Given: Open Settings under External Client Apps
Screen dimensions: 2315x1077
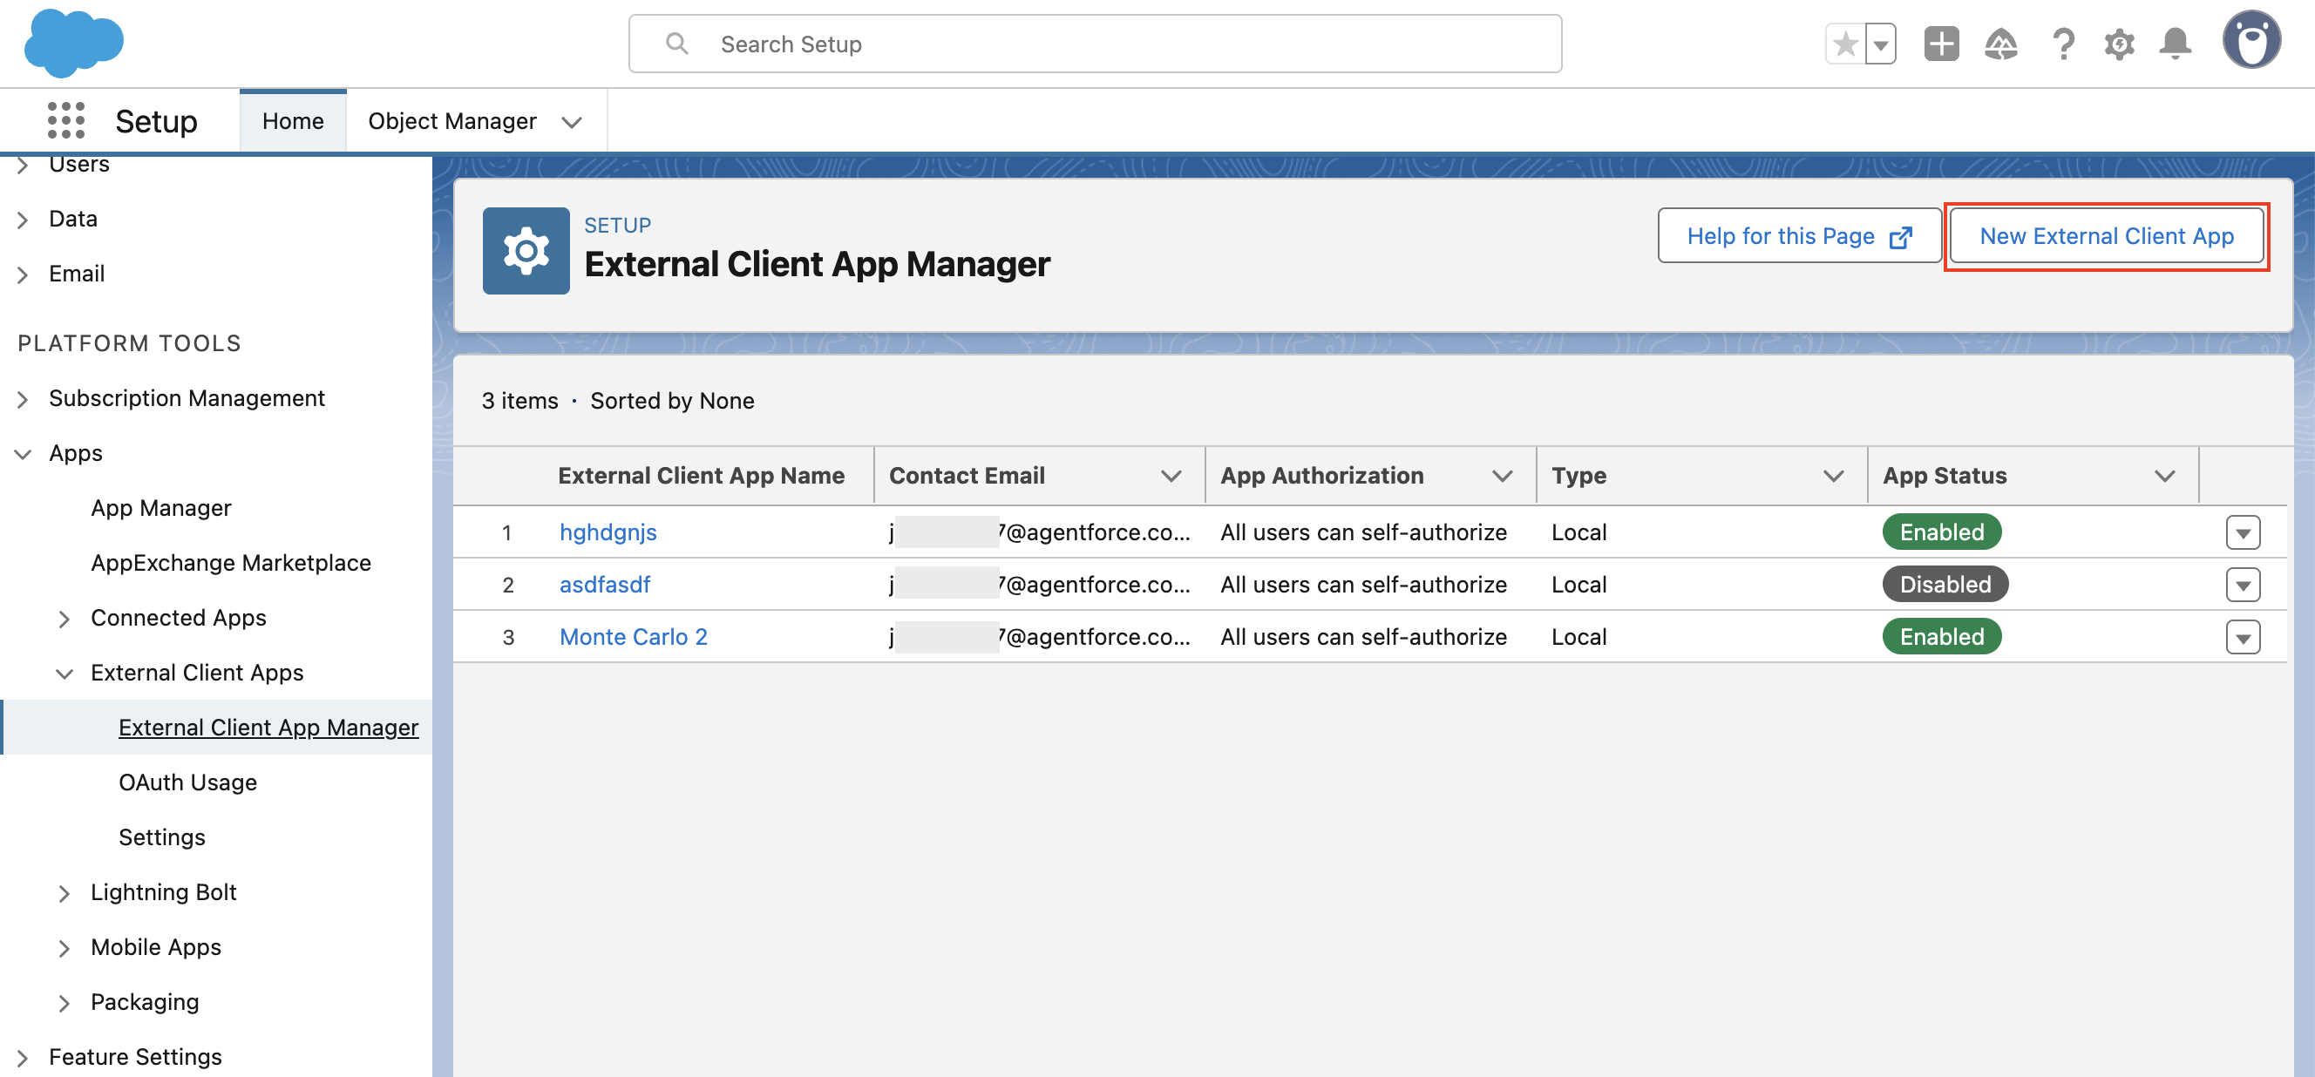Looking at the screenshot, I should (x=162, y=837).
